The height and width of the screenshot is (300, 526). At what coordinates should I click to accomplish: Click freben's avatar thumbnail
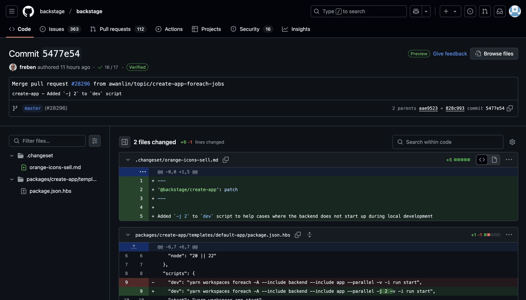(x=13, y=67)
